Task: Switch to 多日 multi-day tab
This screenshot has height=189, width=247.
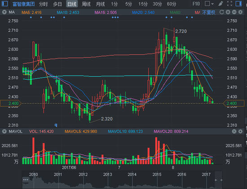Action: 57,4
